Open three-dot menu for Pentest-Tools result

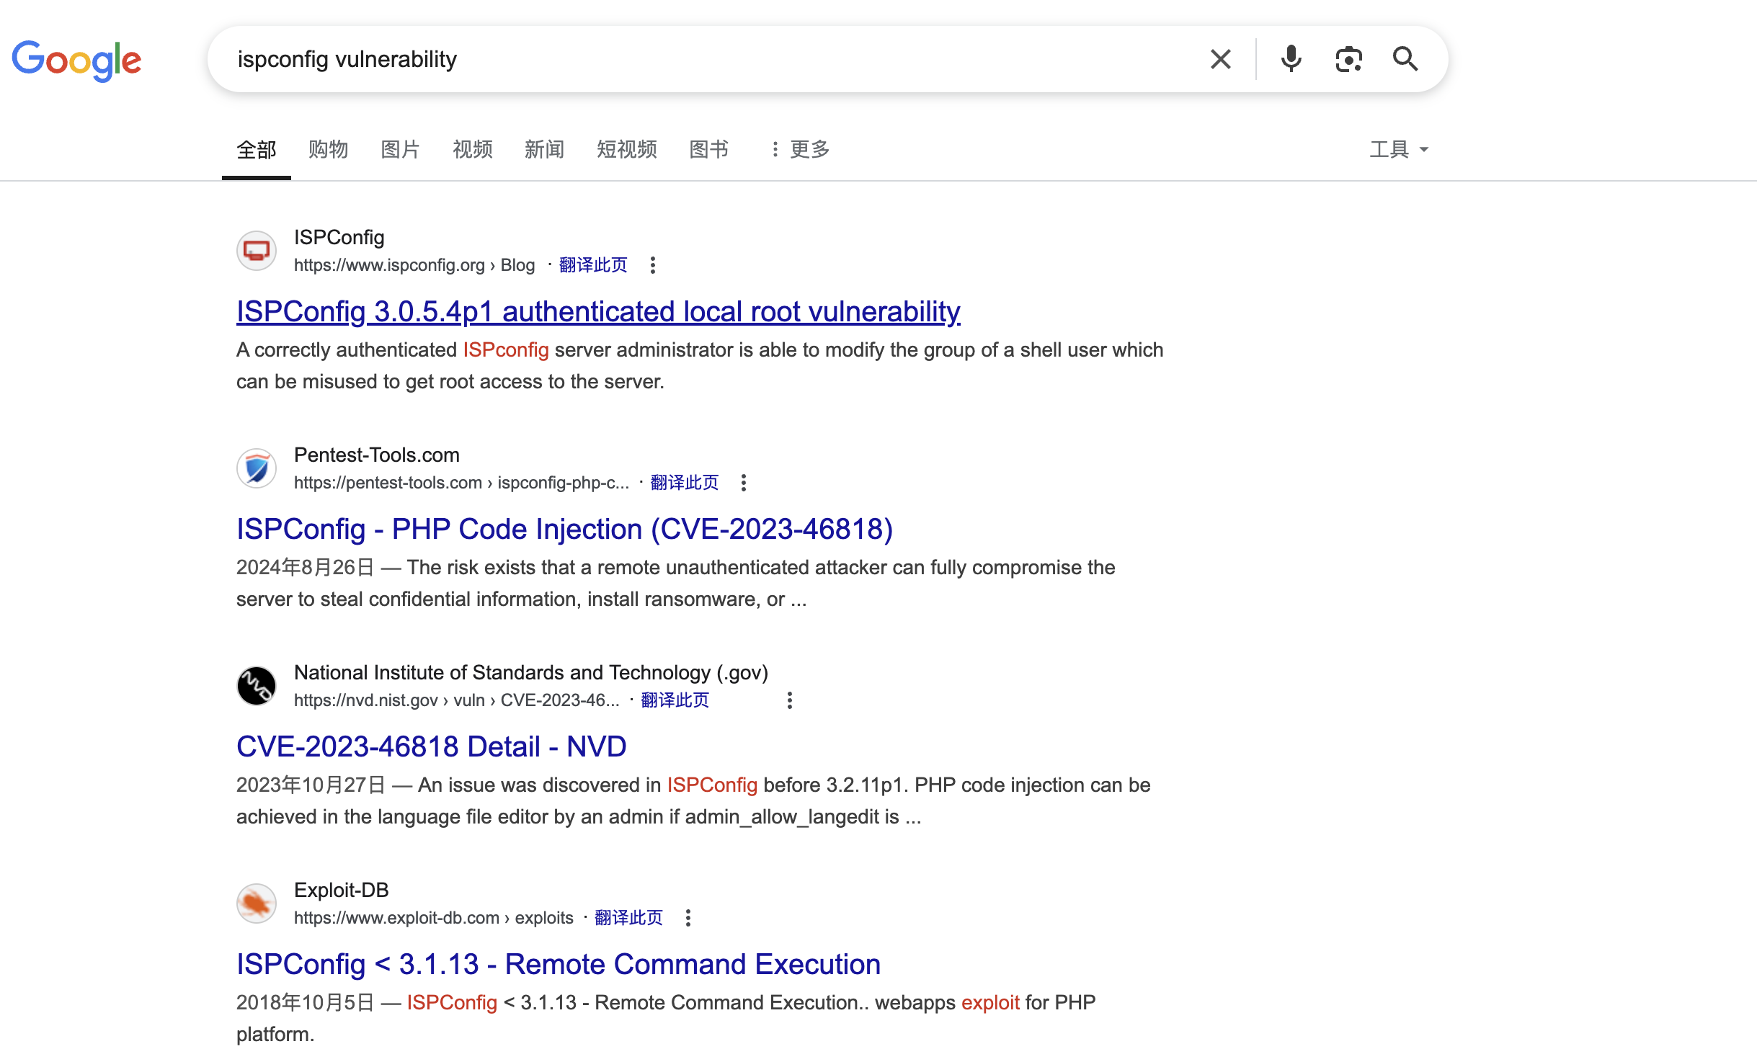click(x=744, y=483)
